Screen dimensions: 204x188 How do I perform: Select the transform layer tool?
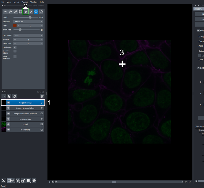pos(41,12)
